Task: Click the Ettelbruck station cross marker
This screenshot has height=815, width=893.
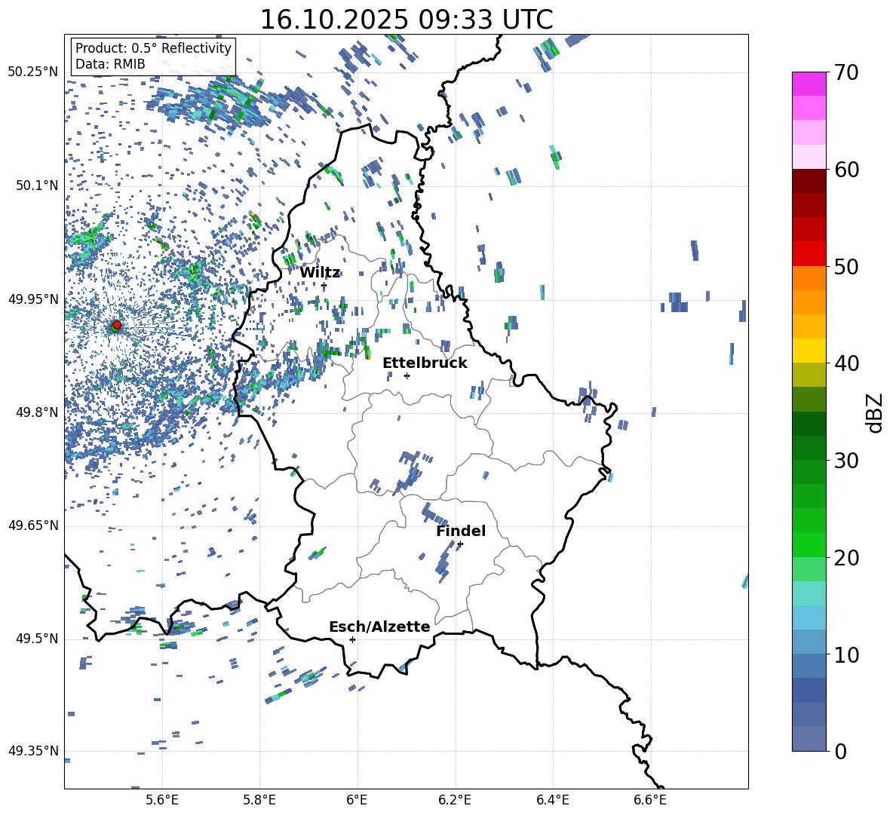Action: (x=407, y=375)
